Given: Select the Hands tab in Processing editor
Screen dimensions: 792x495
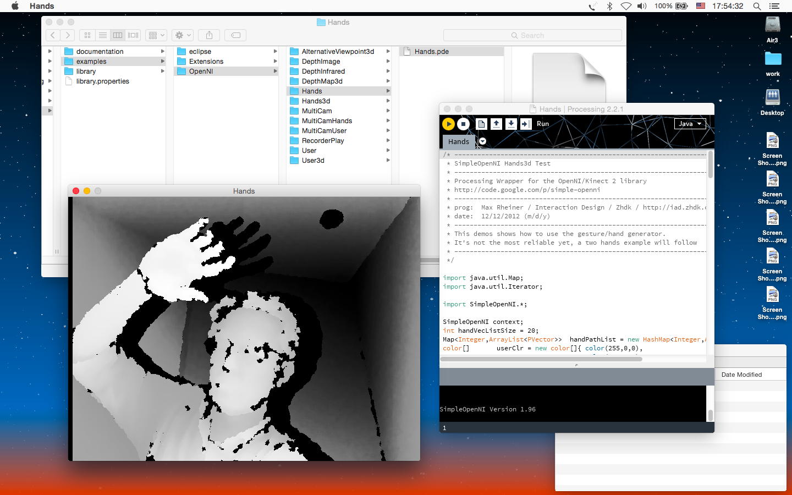Looking at the screenshot, I should (458, 141).
